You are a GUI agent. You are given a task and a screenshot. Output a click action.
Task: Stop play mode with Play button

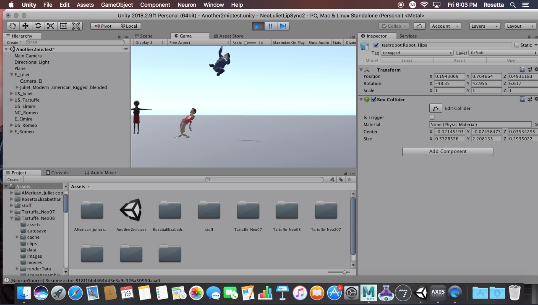pyautogui.click(x=258, y=26)
